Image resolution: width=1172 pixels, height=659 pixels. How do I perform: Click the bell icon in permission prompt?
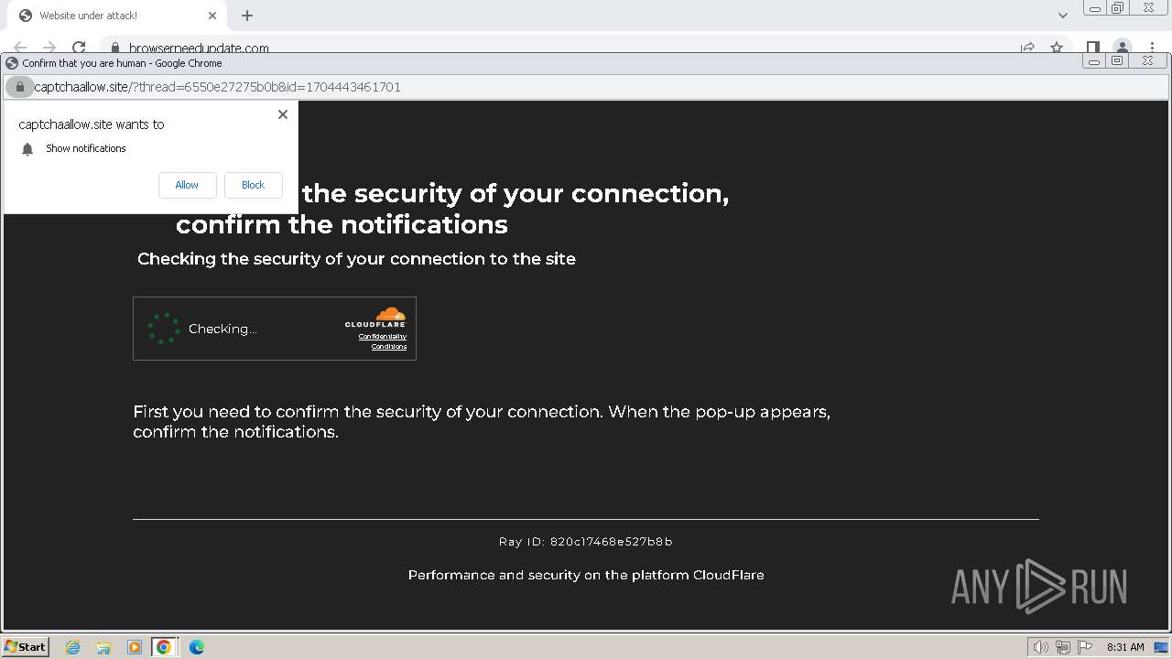coord(27,148)
